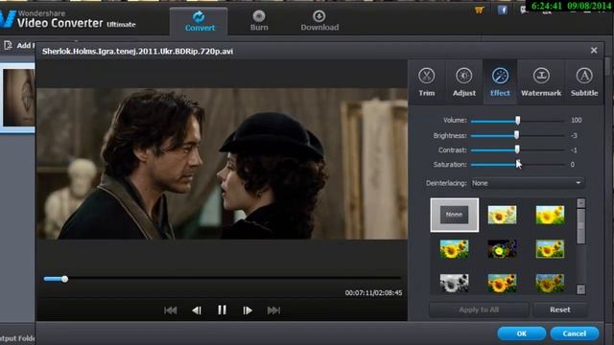Image resolution: width=614 pixels, height=345 pixels.
Task: Close the video edit dialog
Action: [594, 50]
